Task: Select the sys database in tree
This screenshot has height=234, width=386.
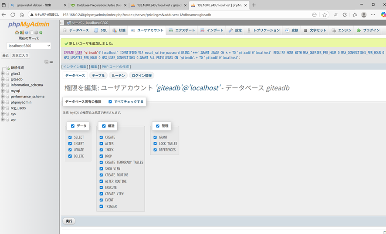Action: (14, 114)
